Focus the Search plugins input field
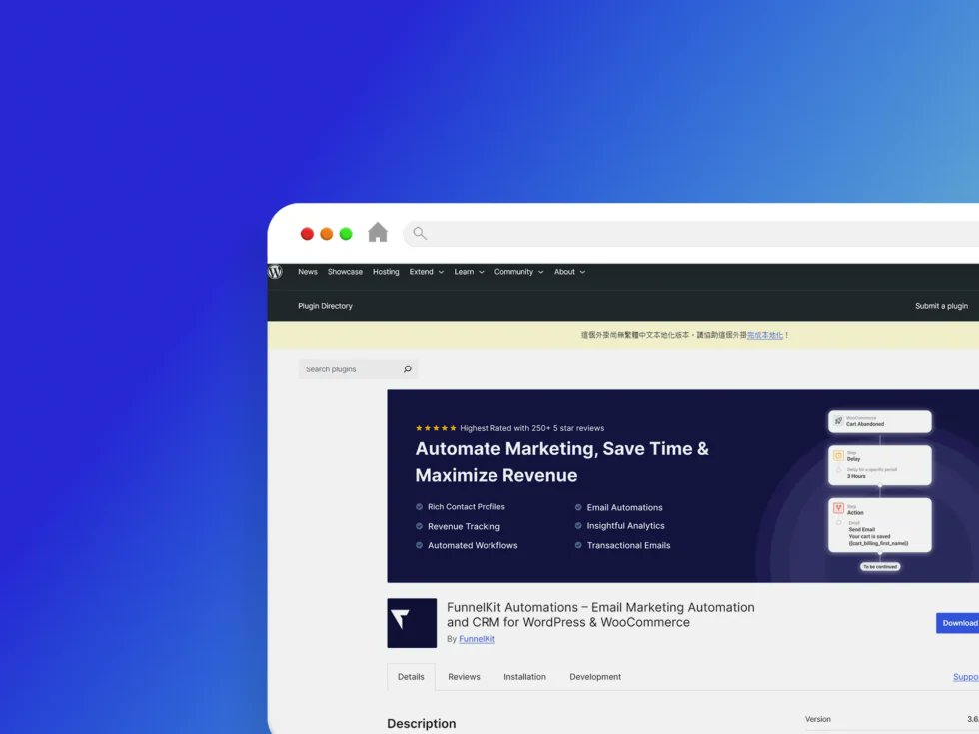The image size is (979, 734). [358, 368]
